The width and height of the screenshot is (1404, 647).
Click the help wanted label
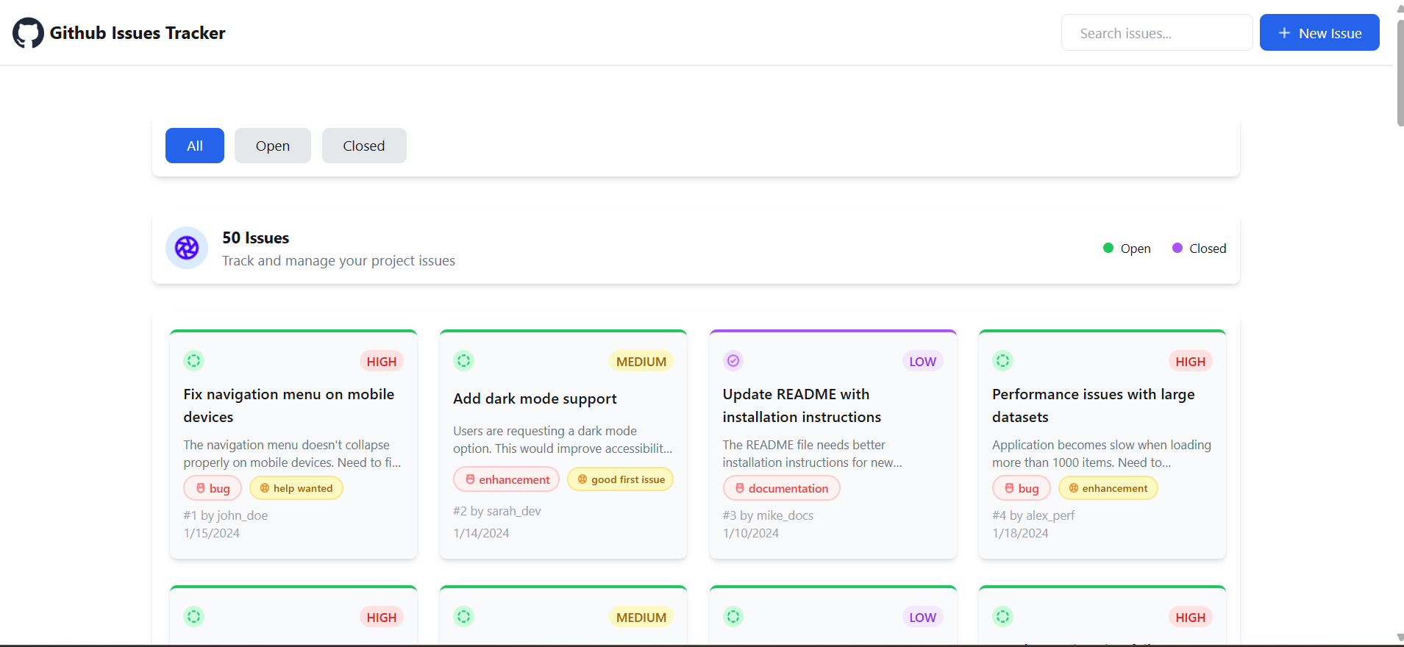(296, 488)
